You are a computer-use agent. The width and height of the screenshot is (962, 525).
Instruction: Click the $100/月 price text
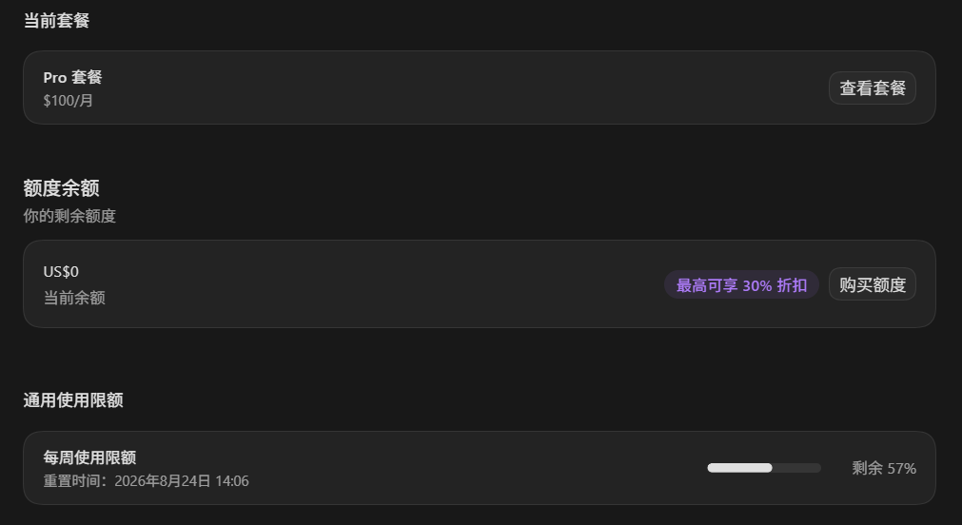[x=69, y=101]
